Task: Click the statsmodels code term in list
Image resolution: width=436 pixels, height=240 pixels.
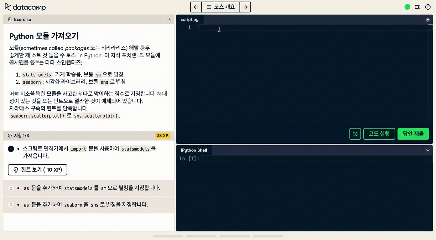Action: pos(37,75)
